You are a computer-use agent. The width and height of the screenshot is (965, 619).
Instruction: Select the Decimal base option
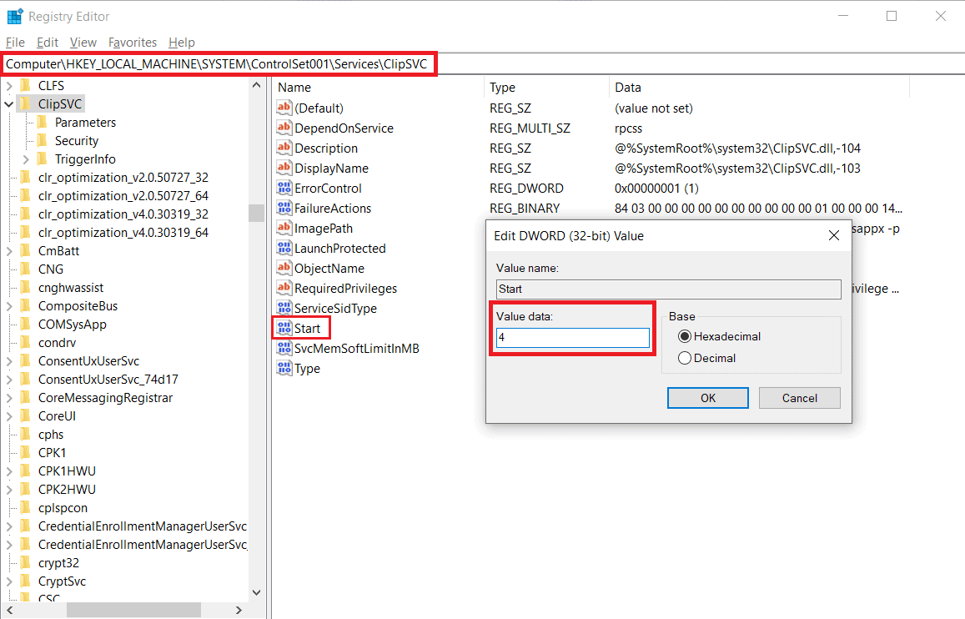click(685, 358)
